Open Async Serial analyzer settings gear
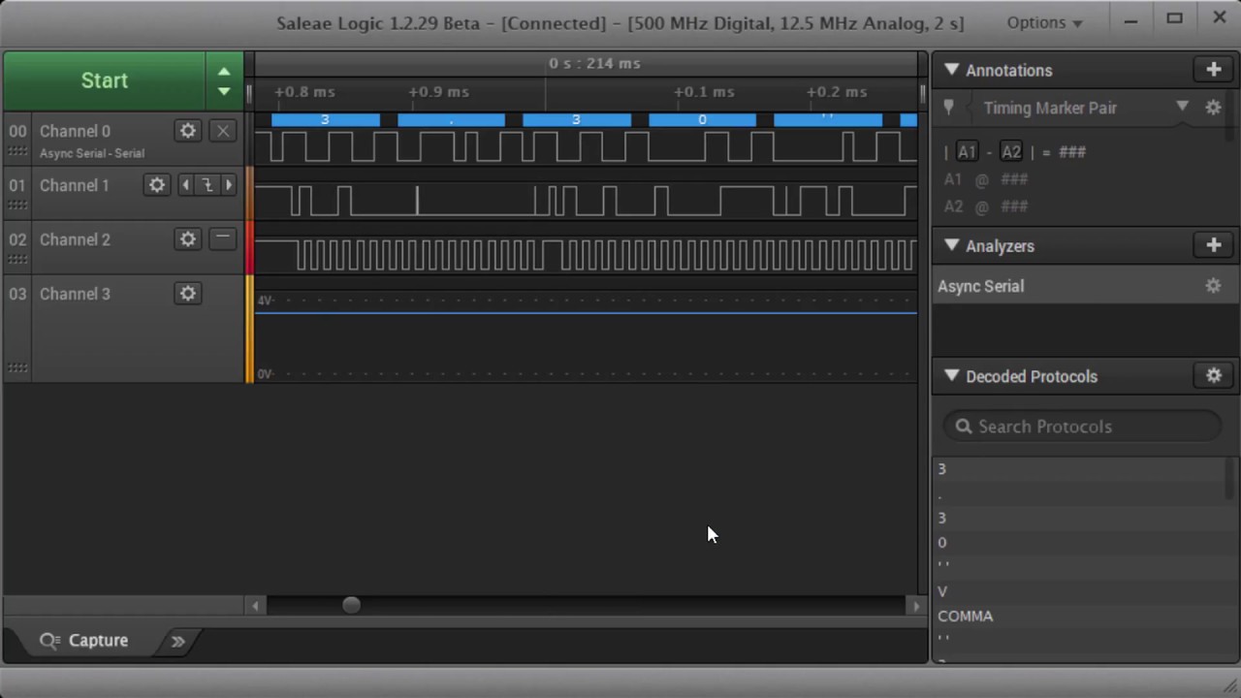 [x=1213, y=286]
